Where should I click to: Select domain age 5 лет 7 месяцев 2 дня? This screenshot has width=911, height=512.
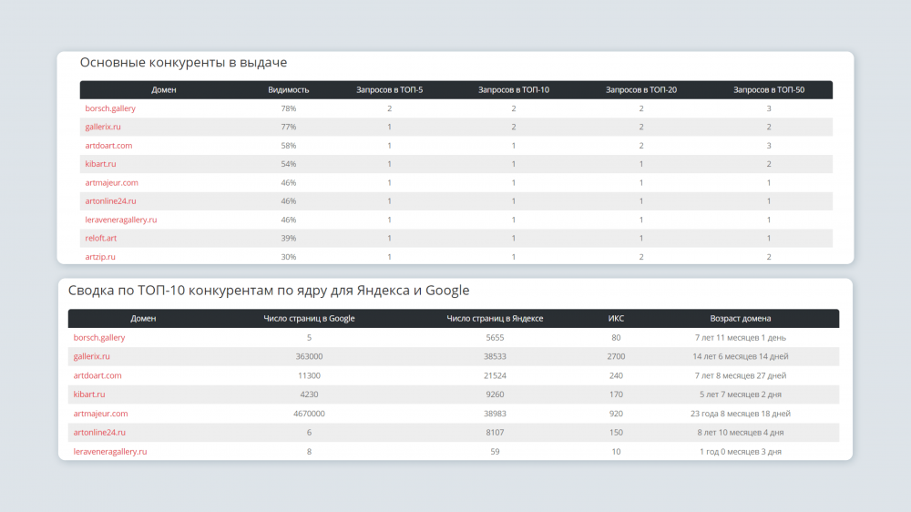click(x=740, y=394)
